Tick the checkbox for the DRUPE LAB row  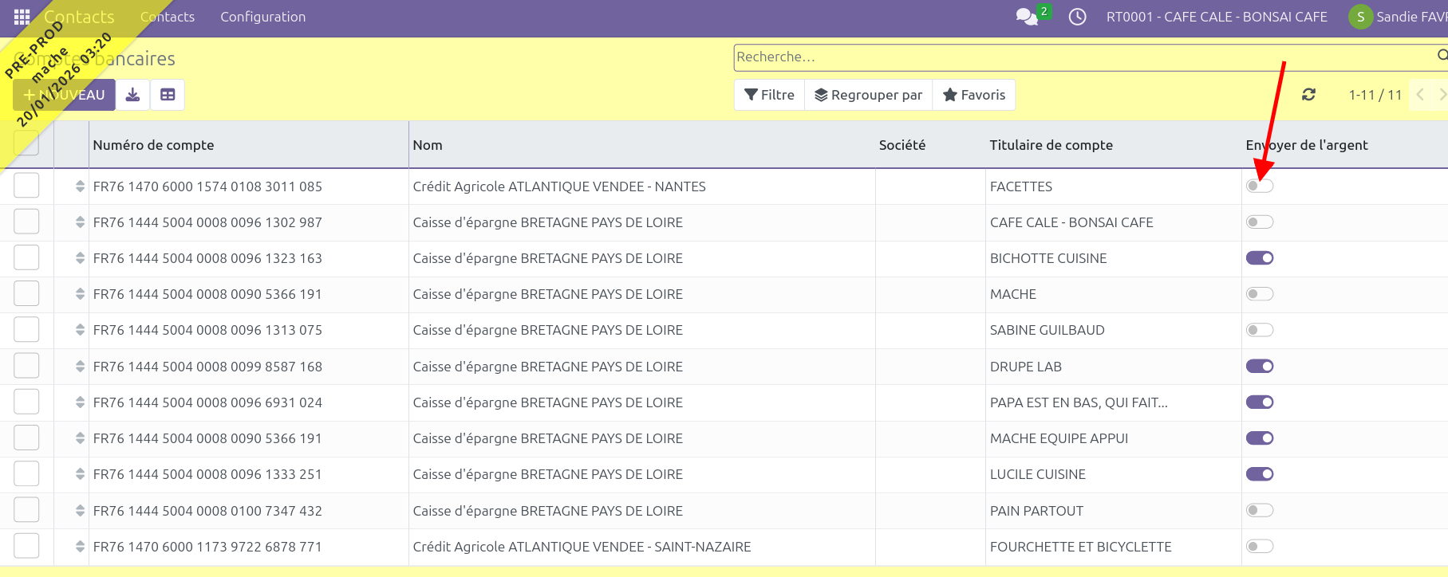[x=26, y=366]
